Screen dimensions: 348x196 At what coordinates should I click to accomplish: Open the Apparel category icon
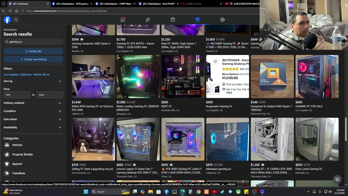tap(7, 164)
